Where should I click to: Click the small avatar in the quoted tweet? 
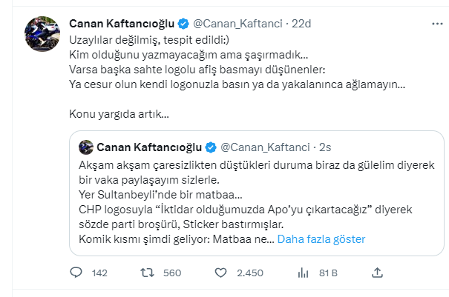(85, 145)
